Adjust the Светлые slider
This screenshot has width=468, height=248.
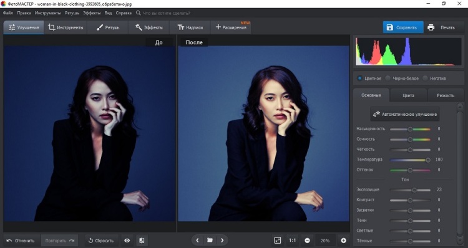click(410, 231)
